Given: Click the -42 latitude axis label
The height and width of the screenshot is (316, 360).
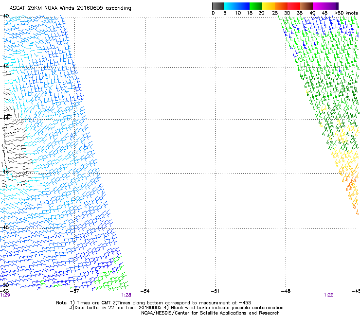Looking at the screenshot, I should tap(4, 66).
